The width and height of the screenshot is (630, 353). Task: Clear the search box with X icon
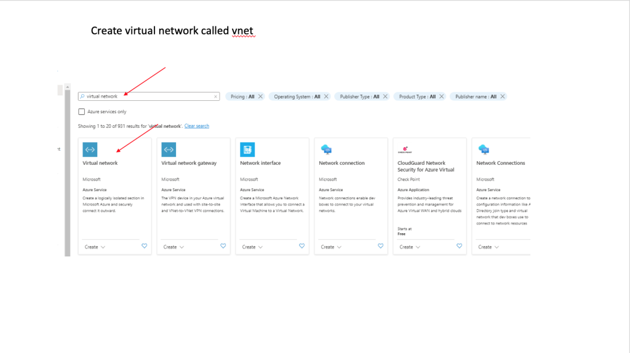[x=215, y=97]
